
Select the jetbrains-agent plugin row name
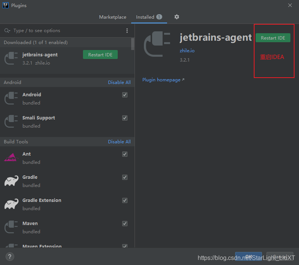click(40, 55)
